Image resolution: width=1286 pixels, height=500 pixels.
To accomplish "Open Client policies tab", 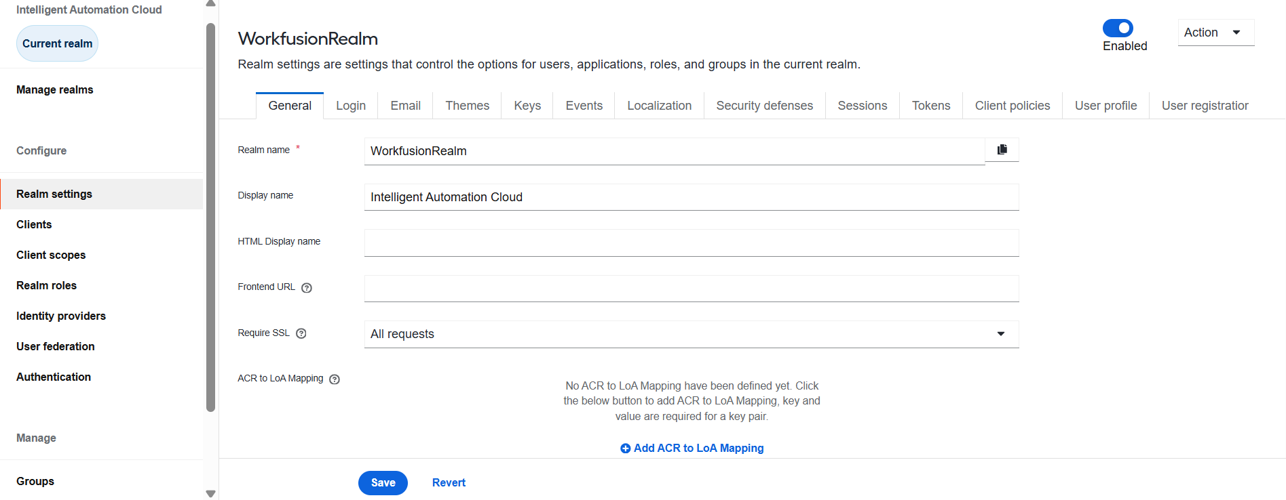I will 1013,106.
